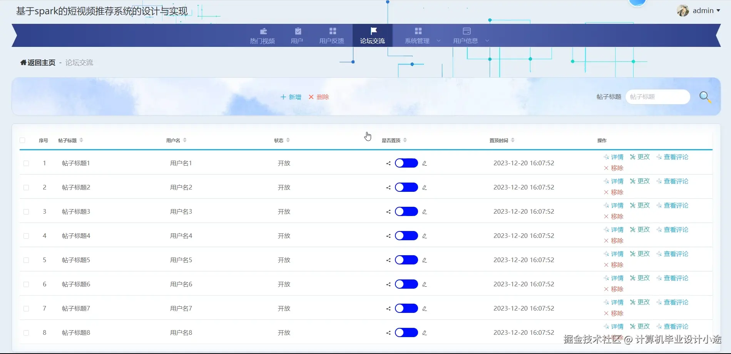Toggle pin switch for 帖子标题6
Viewport: 731px width, 354px height.
(406, 284)
